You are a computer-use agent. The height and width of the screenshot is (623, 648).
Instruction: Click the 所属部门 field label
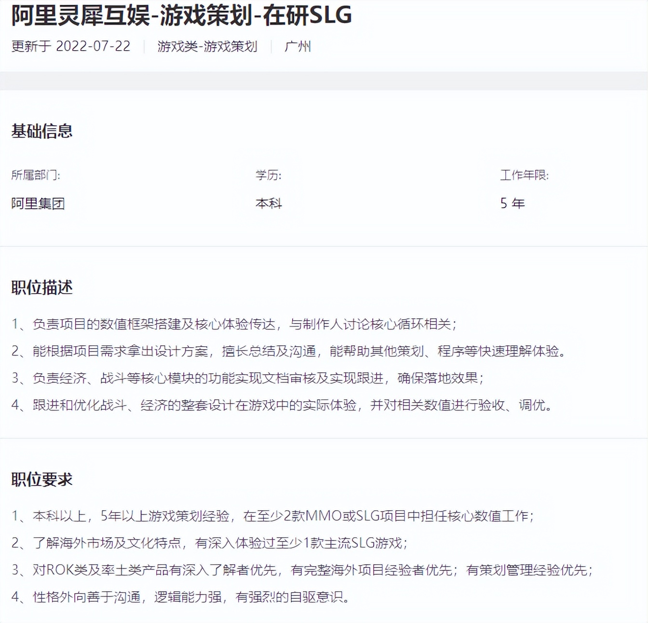[37, 176]
